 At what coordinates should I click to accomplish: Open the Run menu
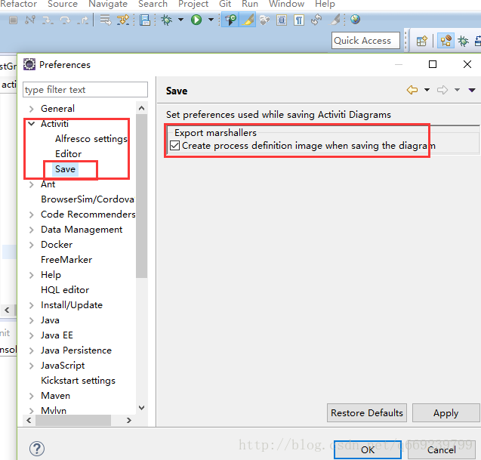250,4
